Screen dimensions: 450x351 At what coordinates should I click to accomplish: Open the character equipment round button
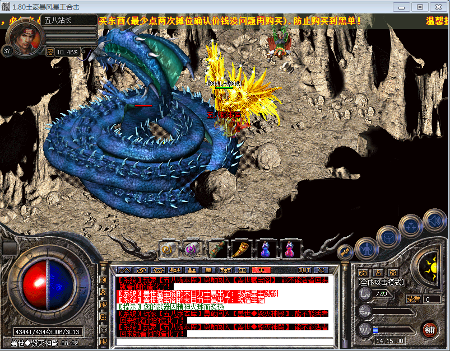367,249
